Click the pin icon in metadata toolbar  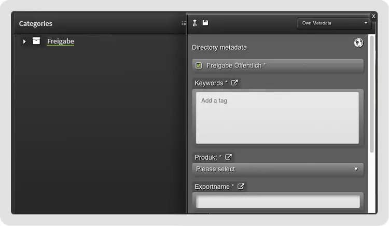pyautogui.click(x=195, y=23)
